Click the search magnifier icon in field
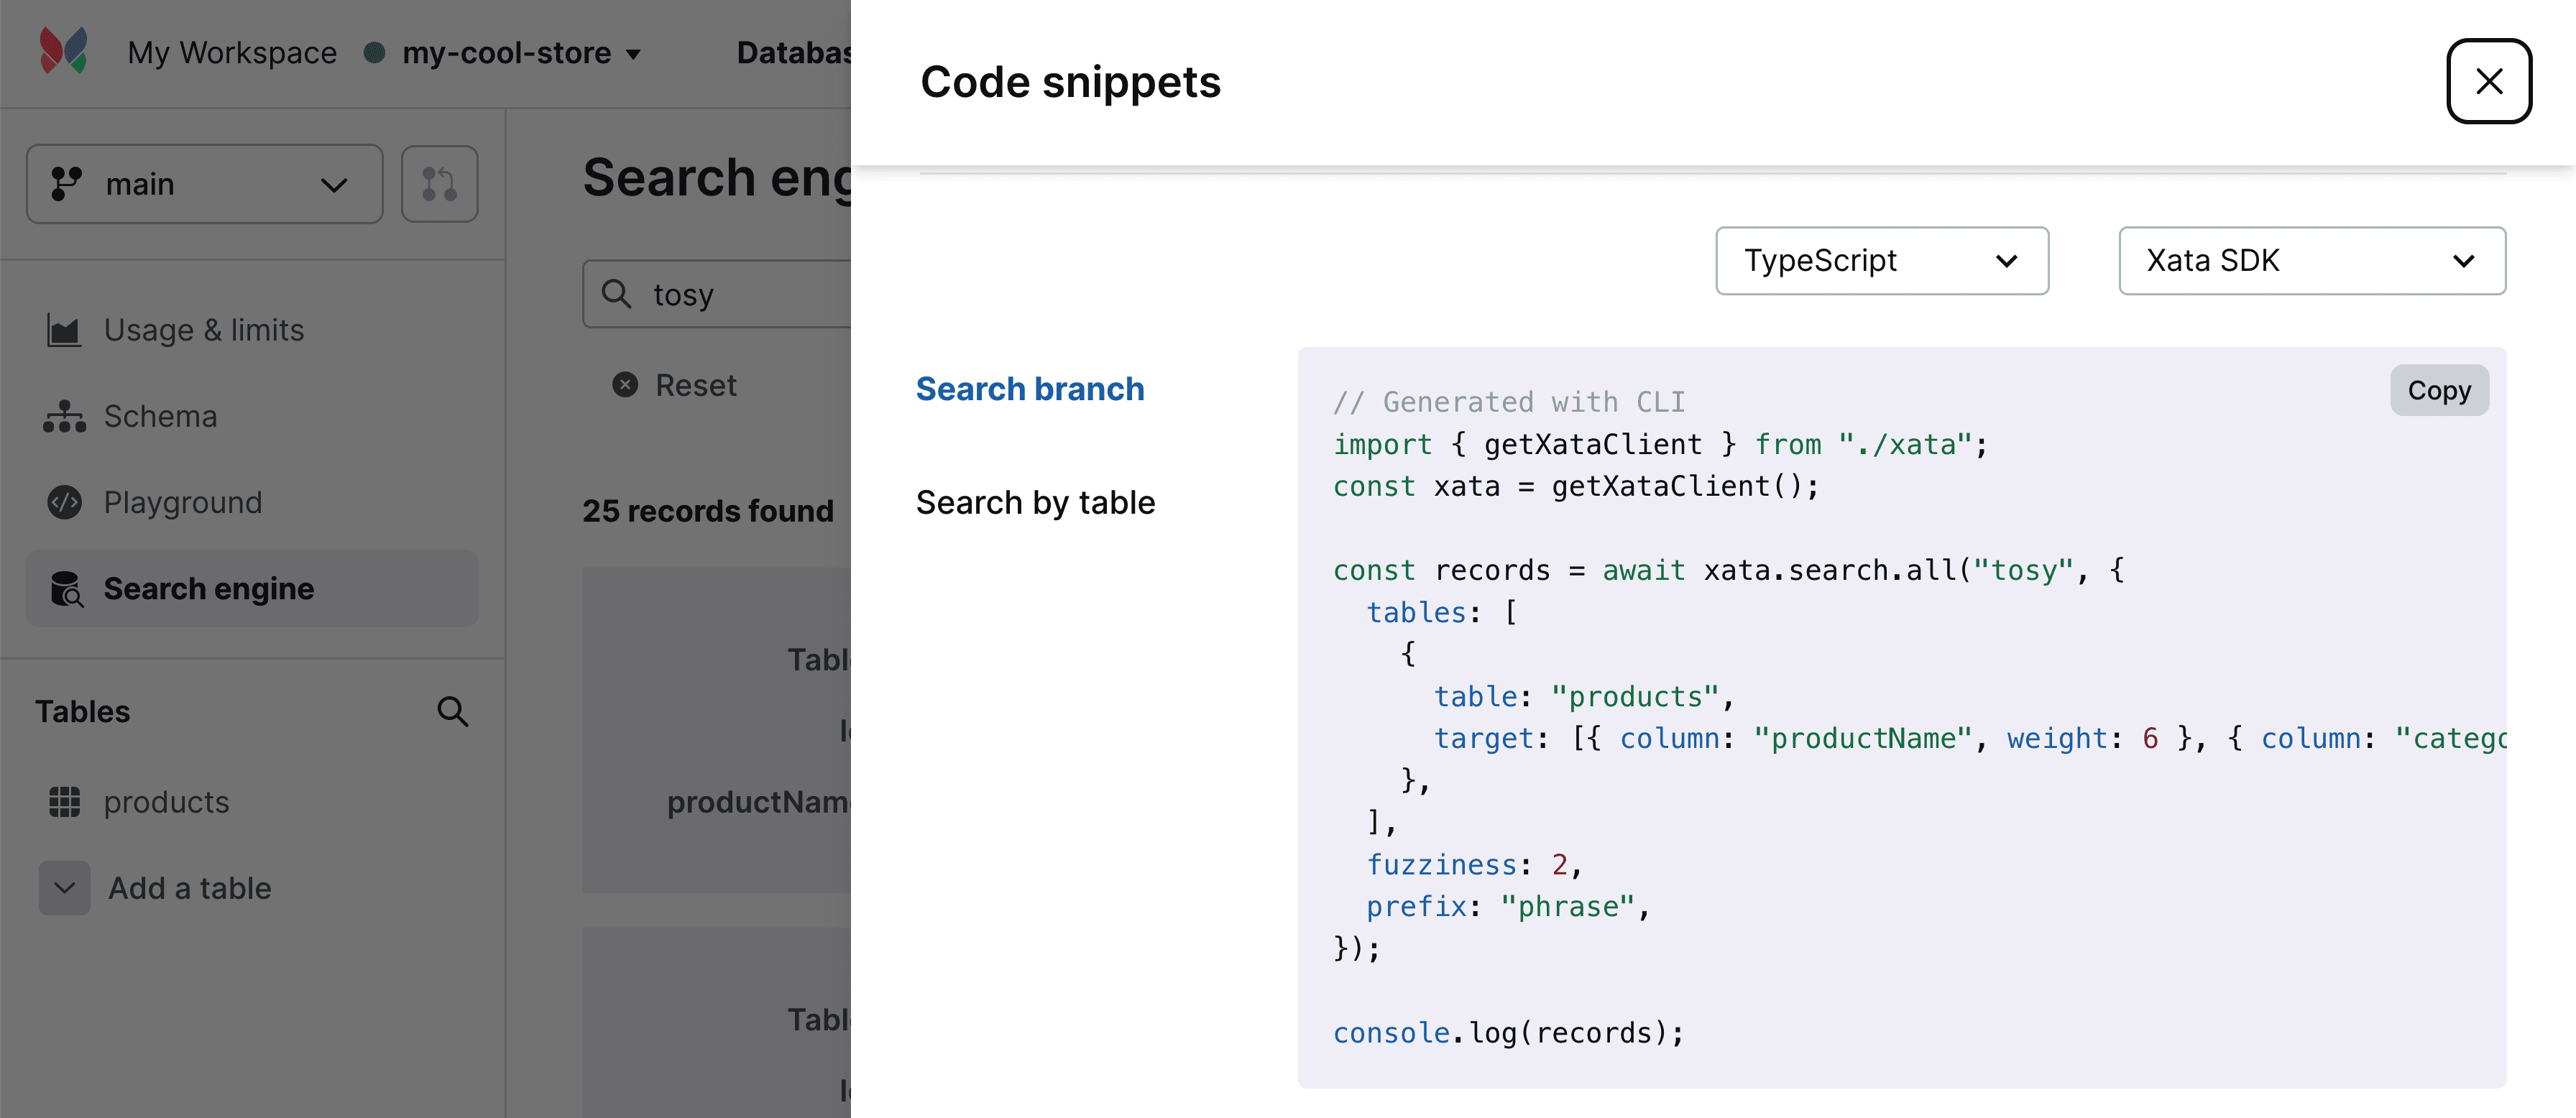2576x1118 pixels. 616,293
